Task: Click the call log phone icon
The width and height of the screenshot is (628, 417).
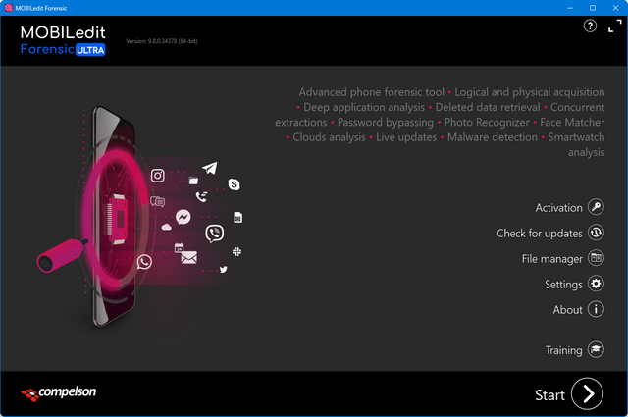Action: click(x=201, y=196)
